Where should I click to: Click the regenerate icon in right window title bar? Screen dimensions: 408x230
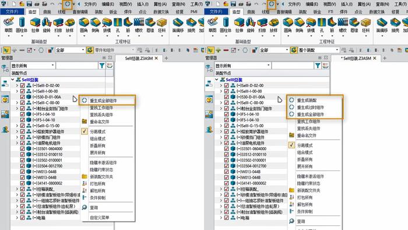click(x=272, y=4)
